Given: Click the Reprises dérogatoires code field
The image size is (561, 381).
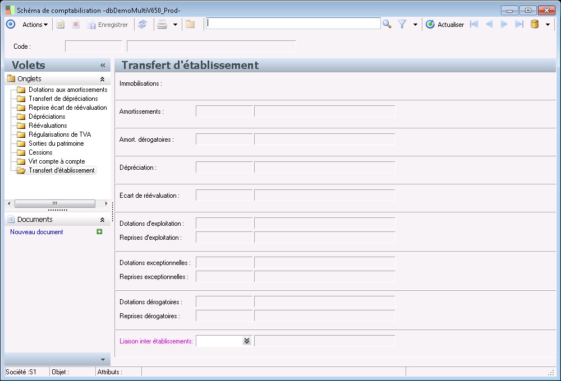Looking at the screenshot, I should point(224,315).
